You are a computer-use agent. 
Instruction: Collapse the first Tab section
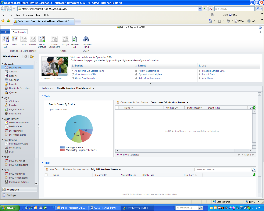click(42, 96)
